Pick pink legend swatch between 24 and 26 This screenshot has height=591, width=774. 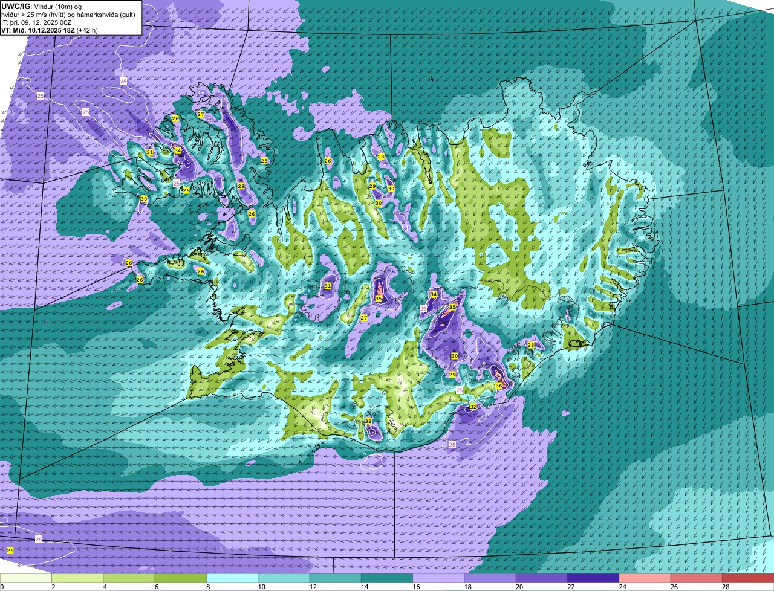tap(645, 578)
